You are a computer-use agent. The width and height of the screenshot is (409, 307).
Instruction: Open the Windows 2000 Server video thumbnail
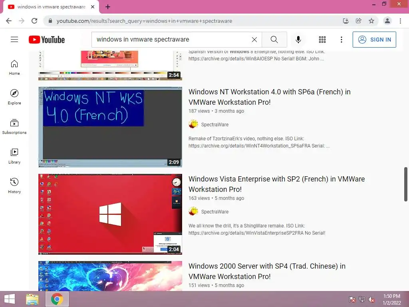[110, 276]
